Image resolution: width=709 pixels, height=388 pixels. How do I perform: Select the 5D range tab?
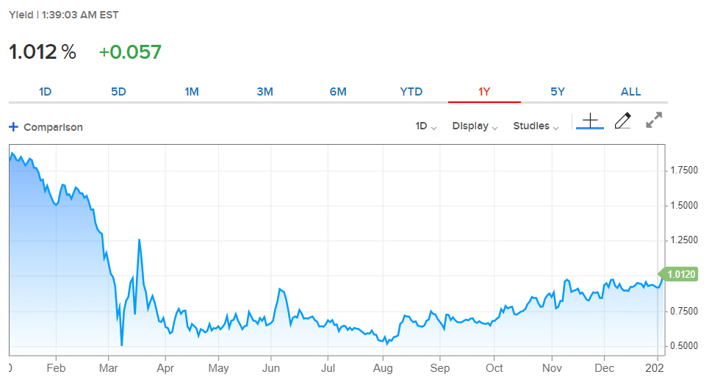coord(118,92)
